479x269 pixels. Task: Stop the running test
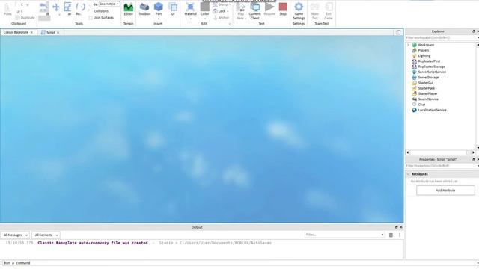(283, 9)
